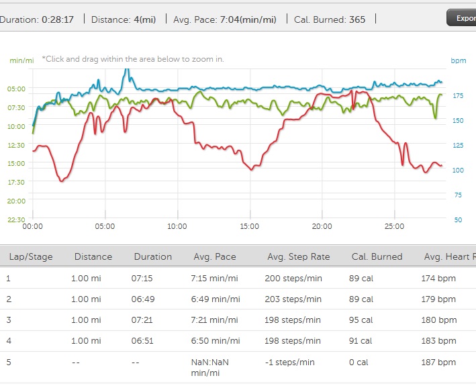Click the blue heart rate line peak
The width and height of the screenshot is (476, 386).
(125, 70)
